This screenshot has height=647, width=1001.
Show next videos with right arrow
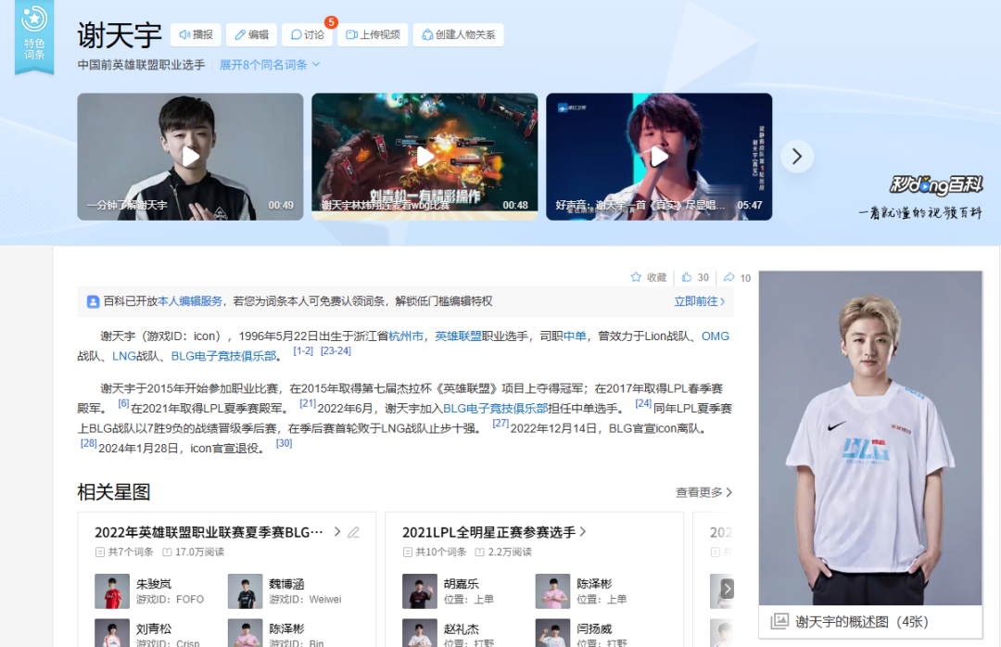point(797,157)
